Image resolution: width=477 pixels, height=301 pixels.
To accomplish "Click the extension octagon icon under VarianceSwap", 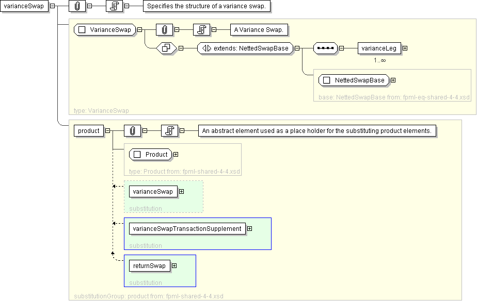I will tap(166, 48).
